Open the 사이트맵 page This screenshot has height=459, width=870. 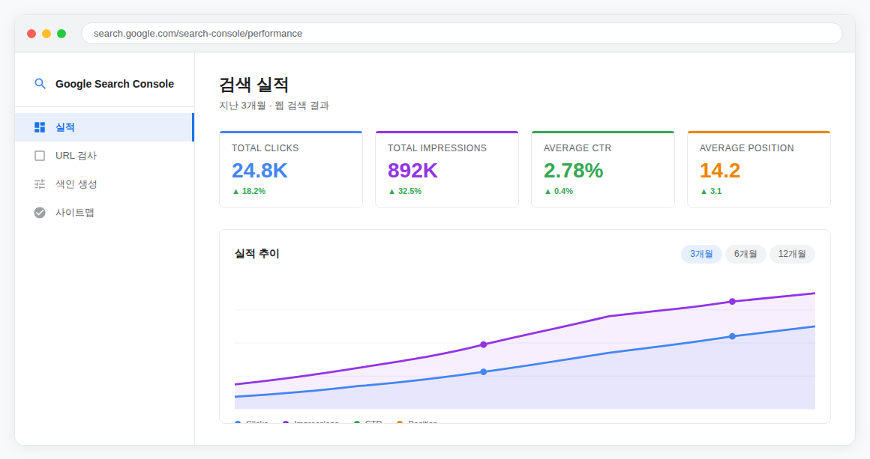click(x=104, y=213)
